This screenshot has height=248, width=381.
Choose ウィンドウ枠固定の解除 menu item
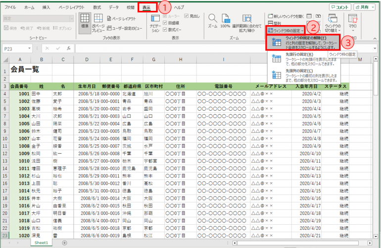coord(303,42)
